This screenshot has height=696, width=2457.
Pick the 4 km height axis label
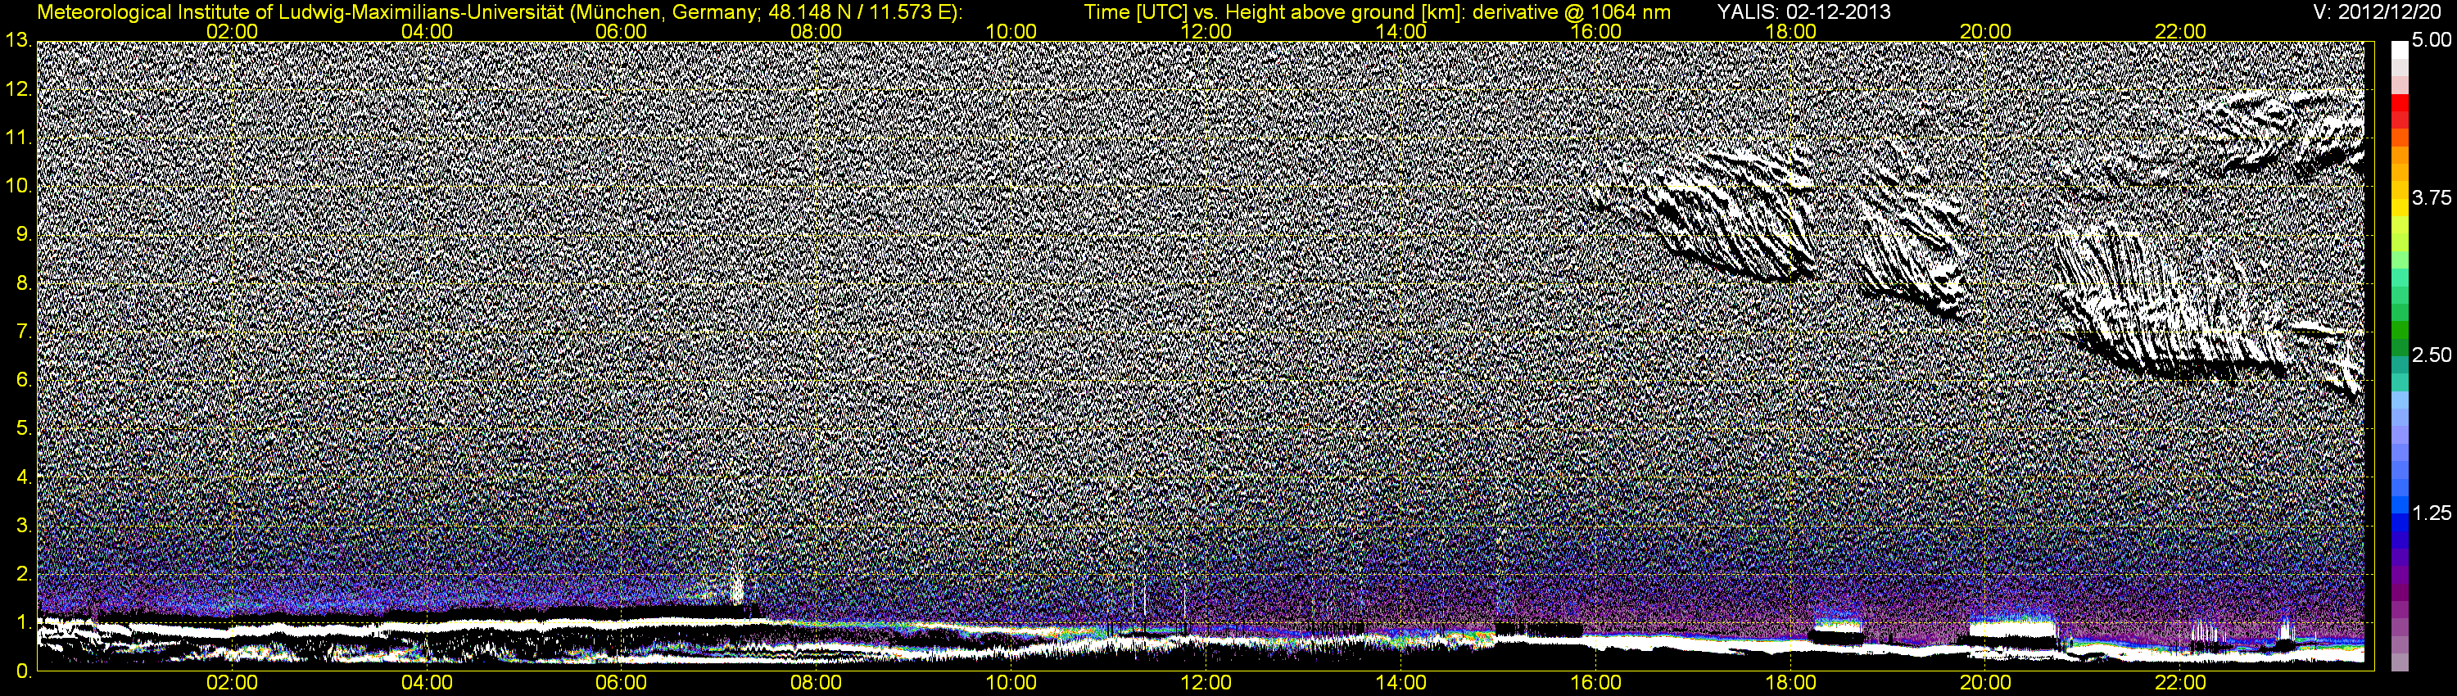[x=23, y=477]
